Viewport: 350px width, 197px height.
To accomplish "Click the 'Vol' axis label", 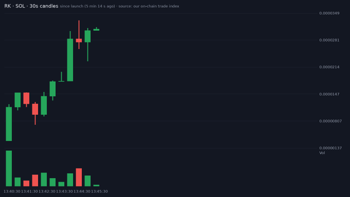I will pyautogui.click(x=322, y=153).
